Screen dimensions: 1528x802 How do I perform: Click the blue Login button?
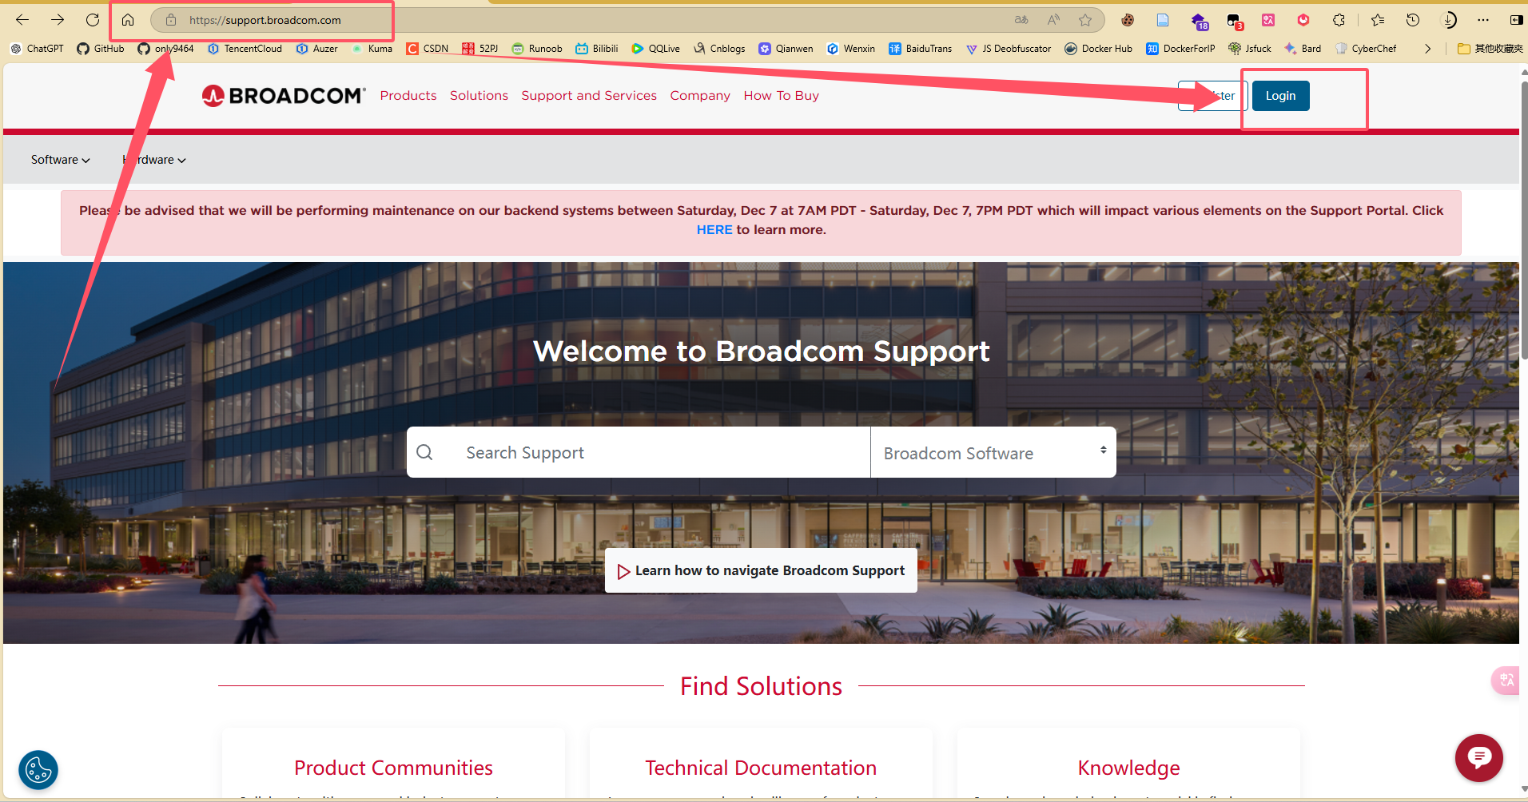coord(1280,96)
